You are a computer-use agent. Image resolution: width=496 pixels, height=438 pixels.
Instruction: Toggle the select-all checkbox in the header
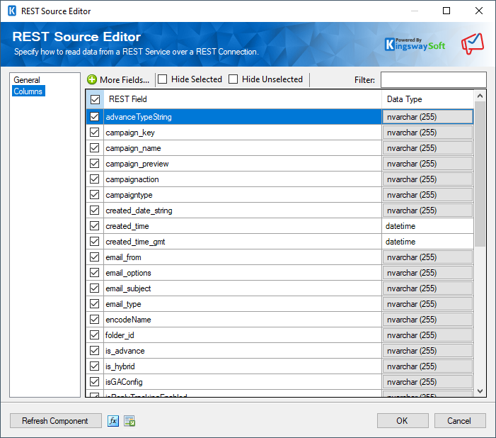(95, 99)
